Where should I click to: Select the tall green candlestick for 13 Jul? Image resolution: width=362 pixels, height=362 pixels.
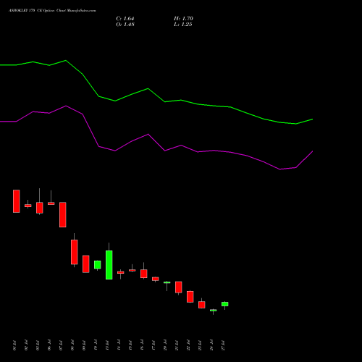coord(109,265)
